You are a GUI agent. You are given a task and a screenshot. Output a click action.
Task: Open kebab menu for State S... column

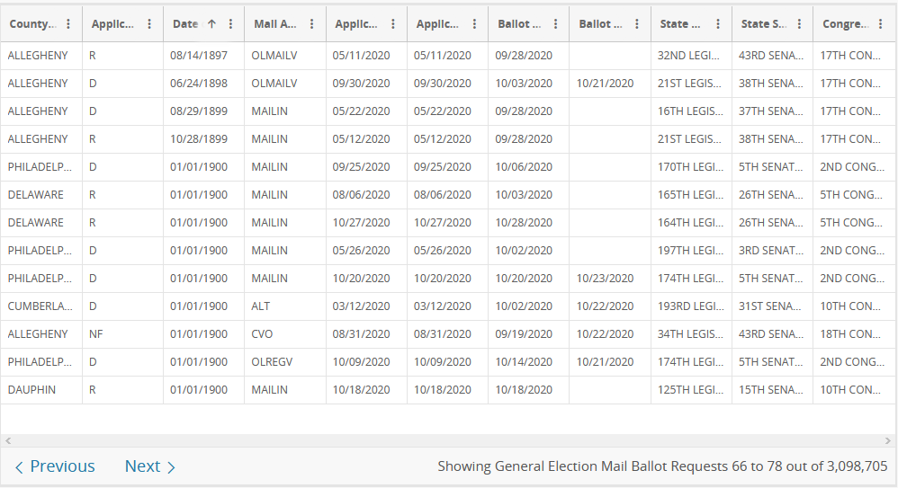[x=800, y=24]
